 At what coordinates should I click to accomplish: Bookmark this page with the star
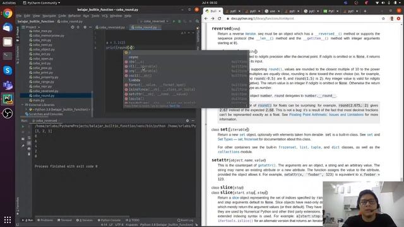pos(383,18)
